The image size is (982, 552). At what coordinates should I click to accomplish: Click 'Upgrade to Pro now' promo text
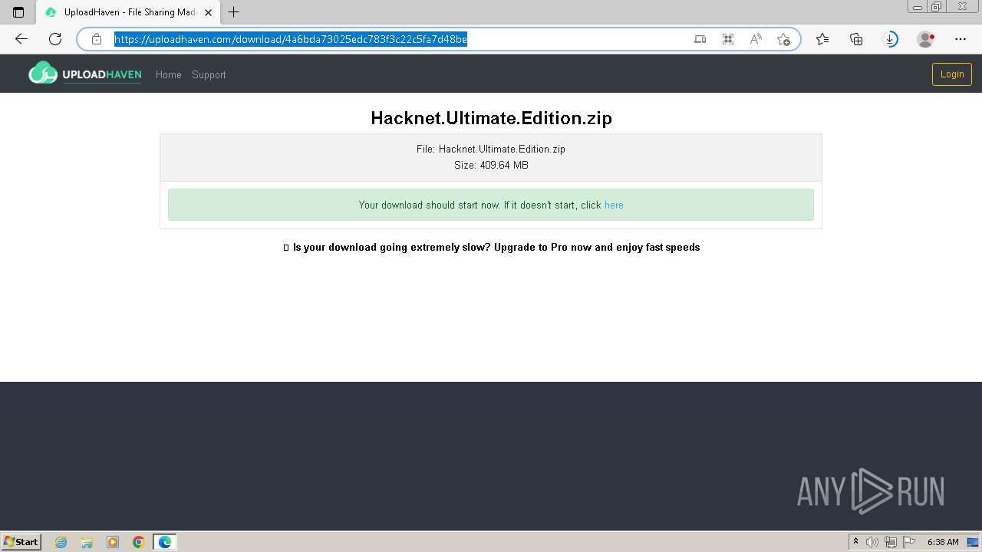pos(543,247)
